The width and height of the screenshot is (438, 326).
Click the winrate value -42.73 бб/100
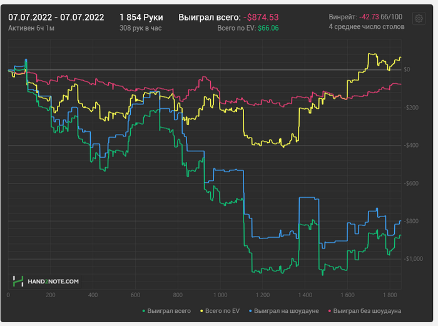pos(380,17)
